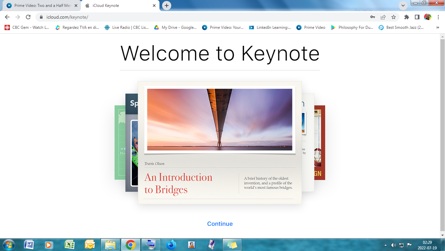Bookmark this page with the star icon

[393, 17]
